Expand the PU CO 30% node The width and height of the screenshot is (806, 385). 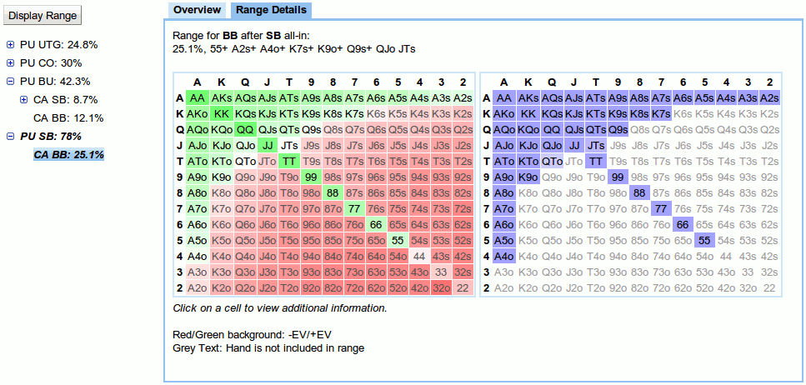[10, 62]
